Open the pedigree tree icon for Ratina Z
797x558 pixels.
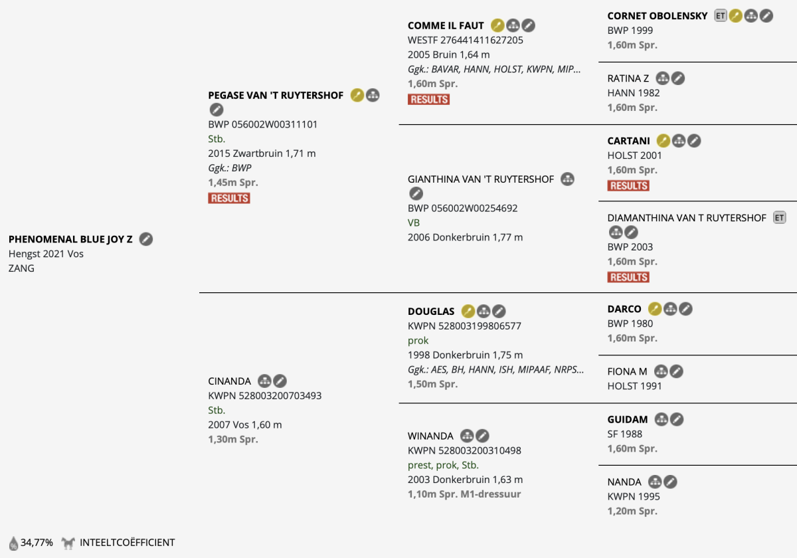(x=662, y=78)
